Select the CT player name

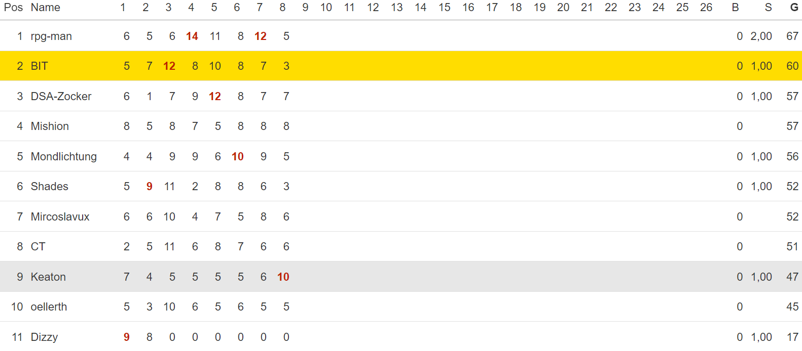tap(38, 246)
